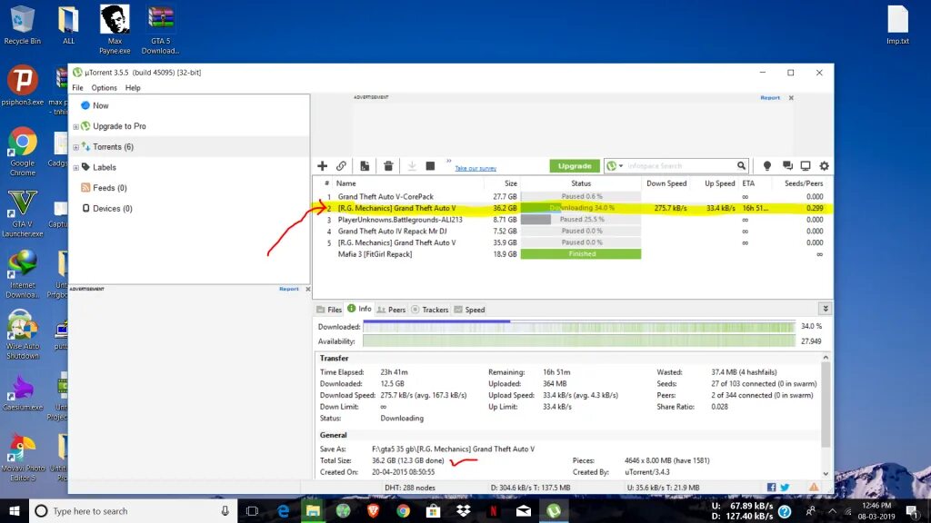
Task: Click Brave browser taskbar icon
Action: point(374,511)
